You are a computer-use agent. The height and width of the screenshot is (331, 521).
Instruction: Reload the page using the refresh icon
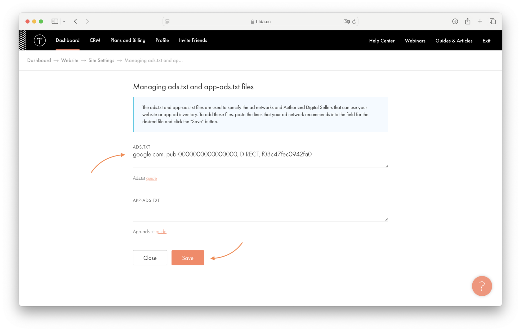[354, 21]
